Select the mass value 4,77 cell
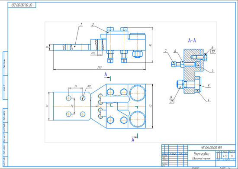Image resolution: width=238 pixels, height=169 pixels. point(225,156)
